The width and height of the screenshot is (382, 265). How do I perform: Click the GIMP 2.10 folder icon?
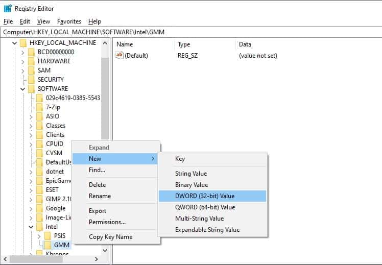point(39,199)
